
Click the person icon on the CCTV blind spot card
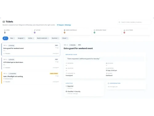coord(4,68)
